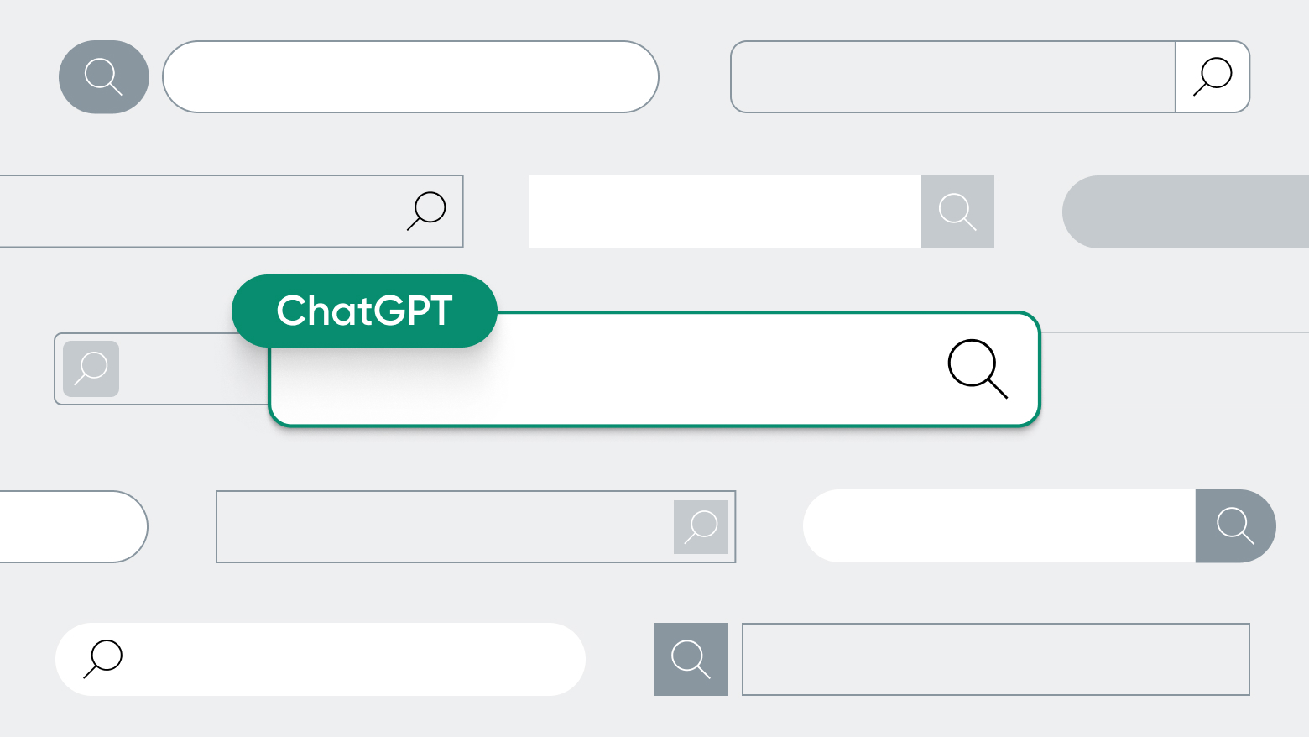
Task: Select the green ChatGPT label
Action: pyautogui.click(x=364, y=311)
